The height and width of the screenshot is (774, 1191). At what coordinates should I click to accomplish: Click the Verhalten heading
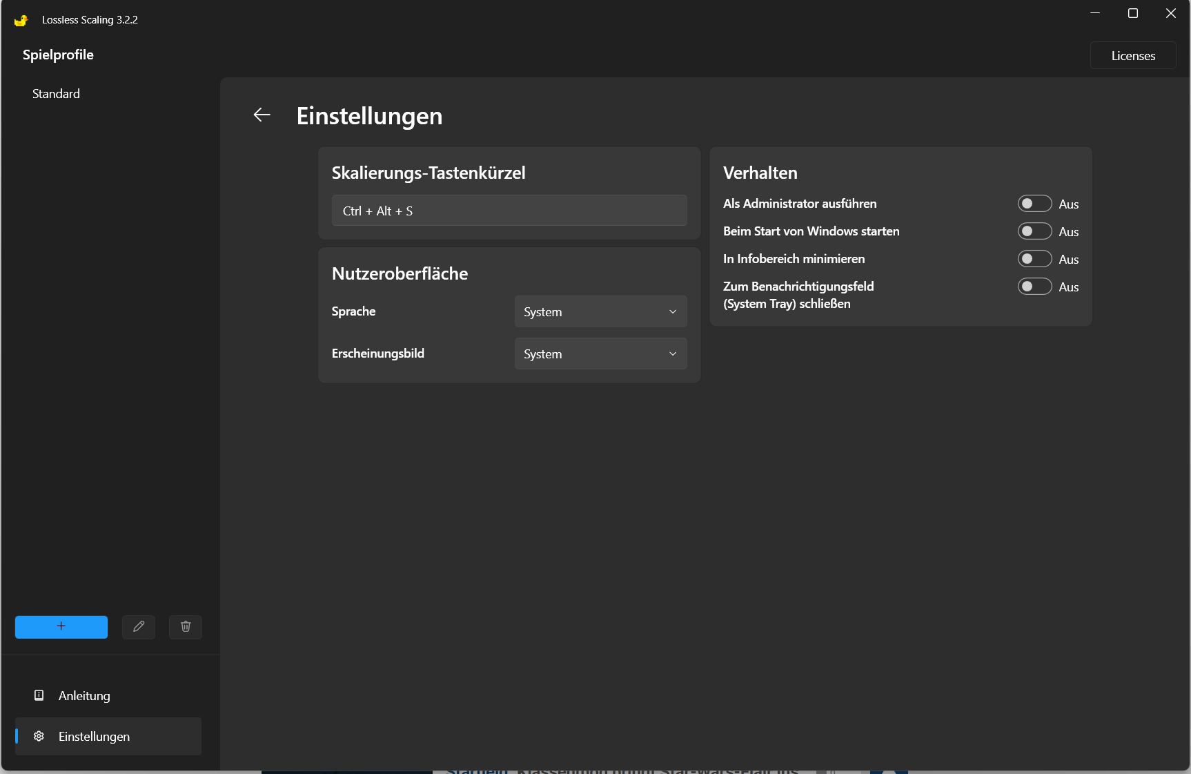pos(760,173)
